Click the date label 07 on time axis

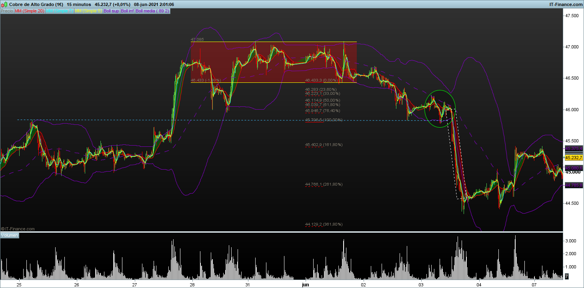534,285
